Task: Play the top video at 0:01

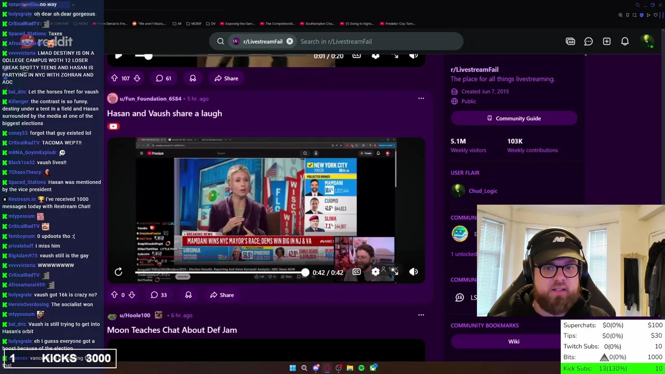Action: tap(118, 56)
